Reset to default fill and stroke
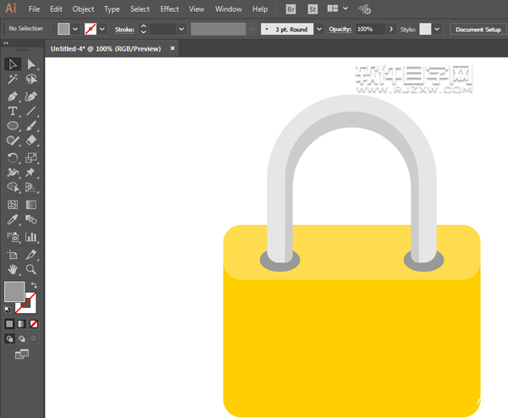The image size is (508, 418). [x=8, y=310]
